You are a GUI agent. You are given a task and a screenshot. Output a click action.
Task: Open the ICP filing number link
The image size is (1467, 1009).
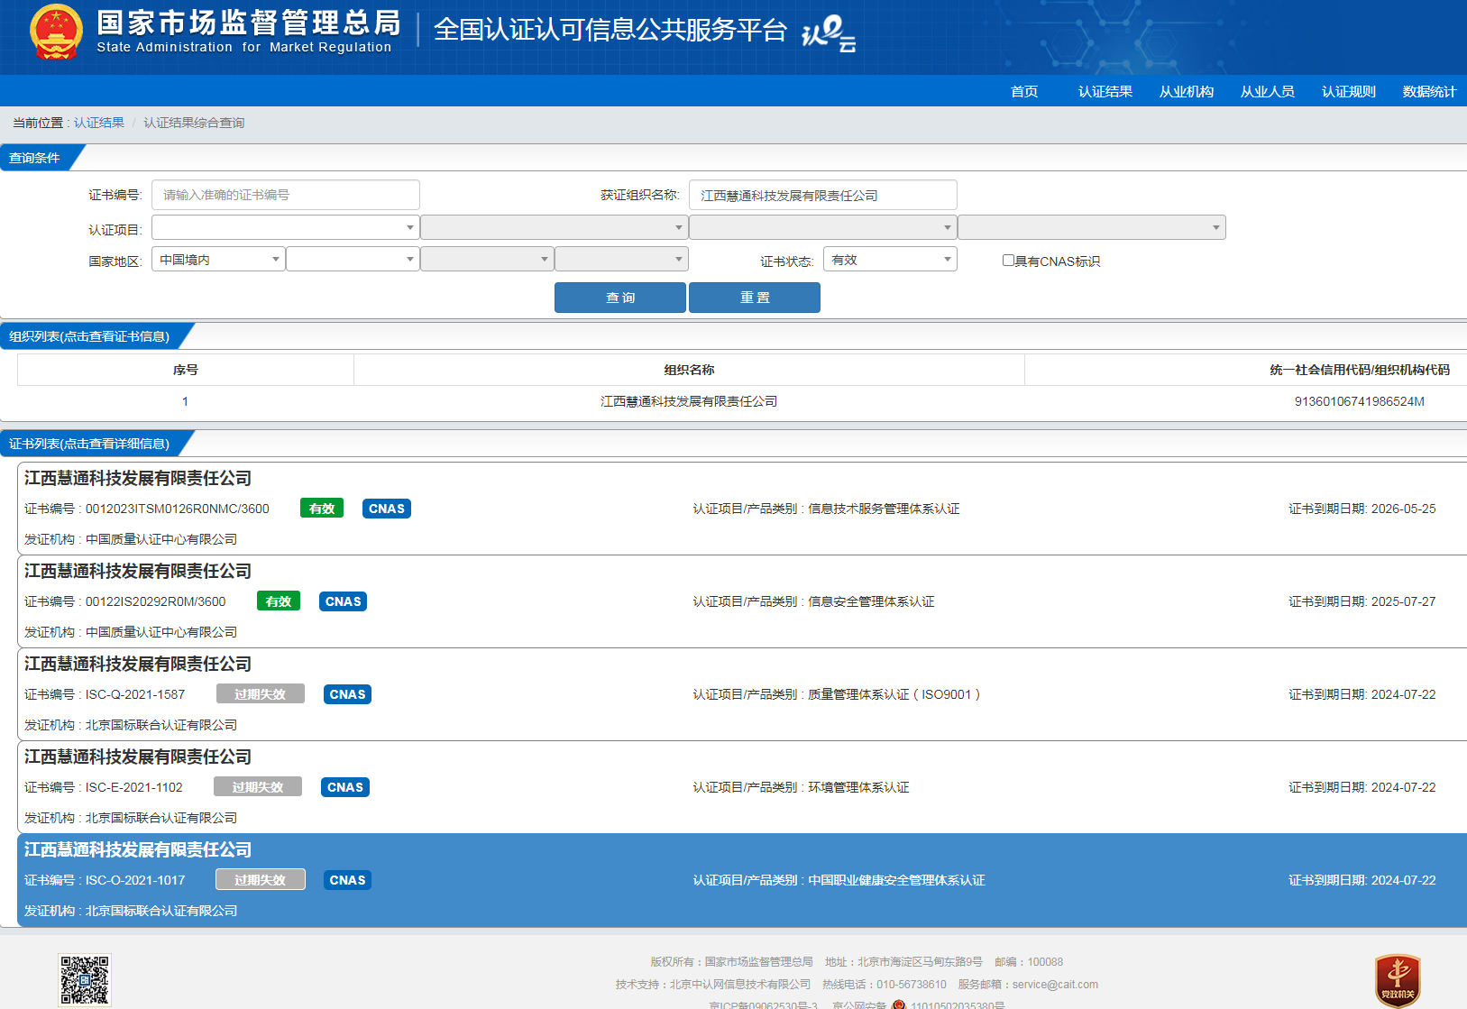coord(764,1004)
